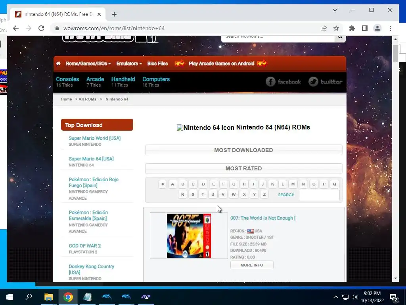
Task: Click the home icon in the site navbar
Action: 58,64
